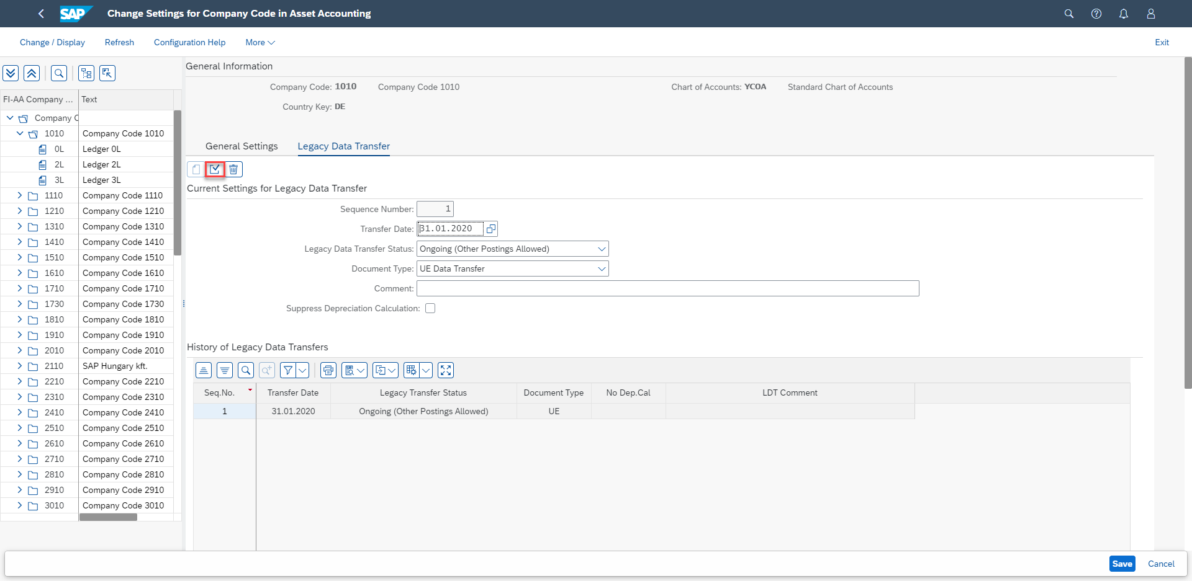The image size is (1192, 581).
Task: Print the history table
Action: (x=328, y=370)
